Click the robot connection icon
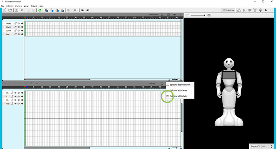Image resolution: width=276 pixels, height=149 pixels. tap(239, 10)
